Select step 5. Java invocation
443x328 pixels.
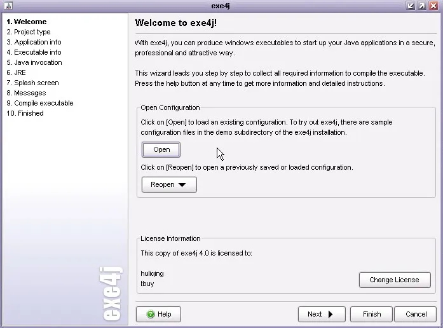click(x=34, y=62)
